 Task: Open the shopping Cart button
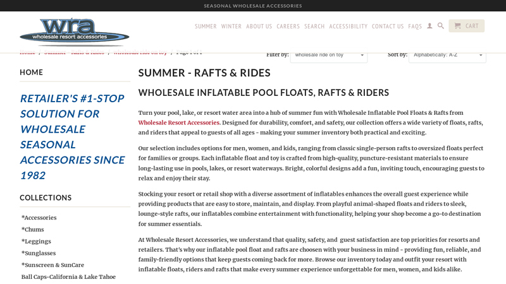(x=466, y=26)
